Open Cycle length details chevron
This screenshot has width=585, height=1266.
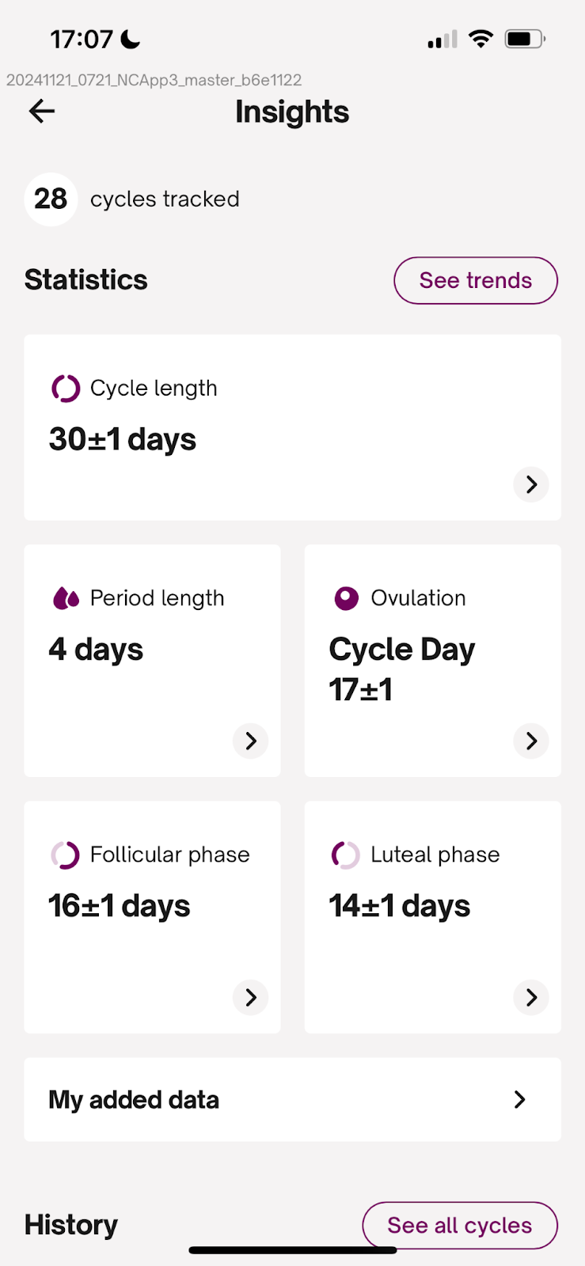click(x=531, y=484)
